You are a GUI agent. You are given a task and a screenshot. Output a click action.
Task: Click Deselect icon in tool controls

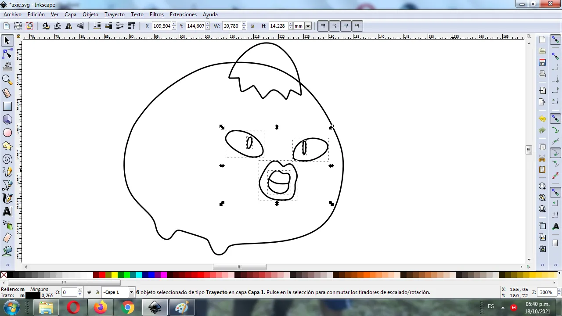[29, 26]
